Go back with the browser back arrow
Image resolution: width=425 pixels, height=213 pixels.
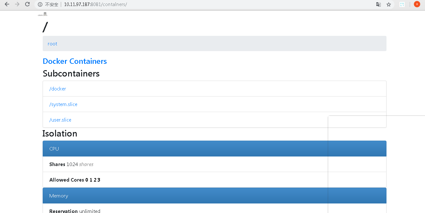coord(7,4)
